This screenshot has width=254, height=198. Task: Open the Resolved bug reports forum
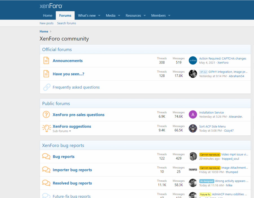(x=72, y=183)
